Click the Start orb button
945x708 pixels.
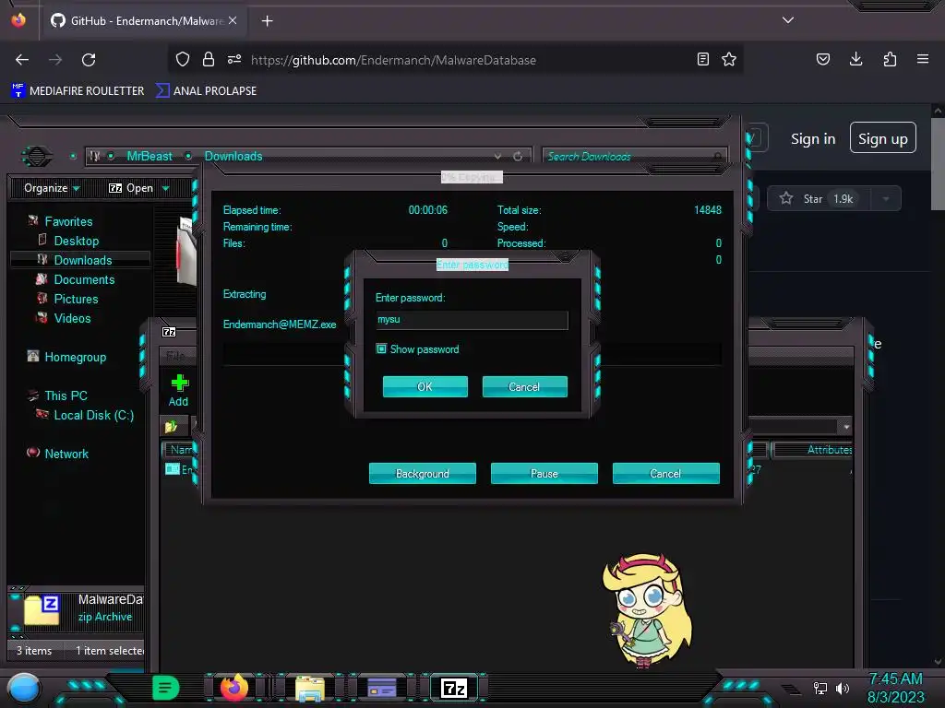tap(23, 688)
